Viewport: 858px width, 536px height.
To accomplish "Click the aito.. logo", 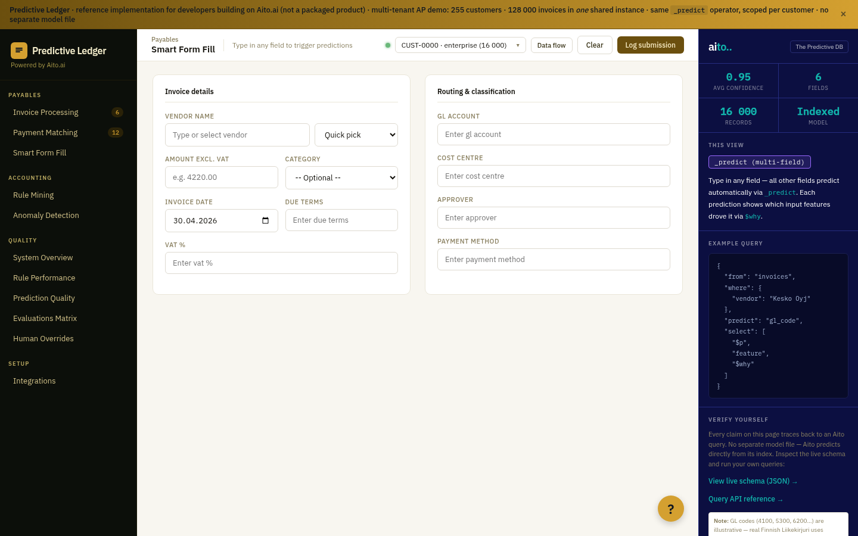I will pos(720,47).
